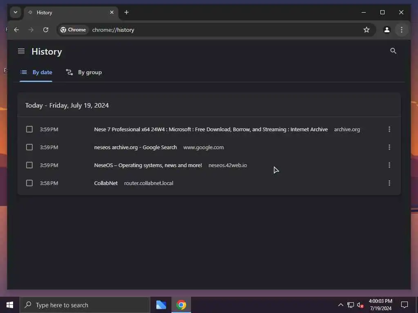Click the Today - Friday, July 19, 2024 heading
Screen dimensions: 418x313
[67, 106]
